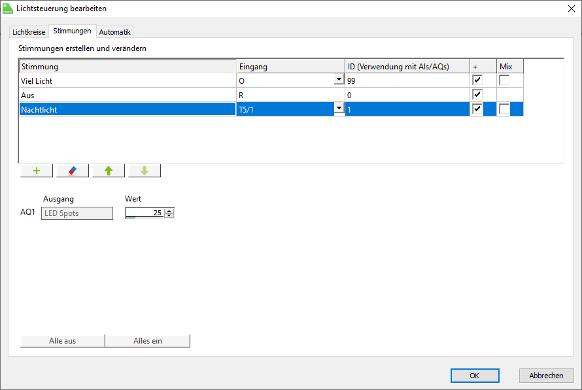The width and height of the screenshot is (582, 390).
Task: Select the Stimmungen tab
Action: click(72, 31)
